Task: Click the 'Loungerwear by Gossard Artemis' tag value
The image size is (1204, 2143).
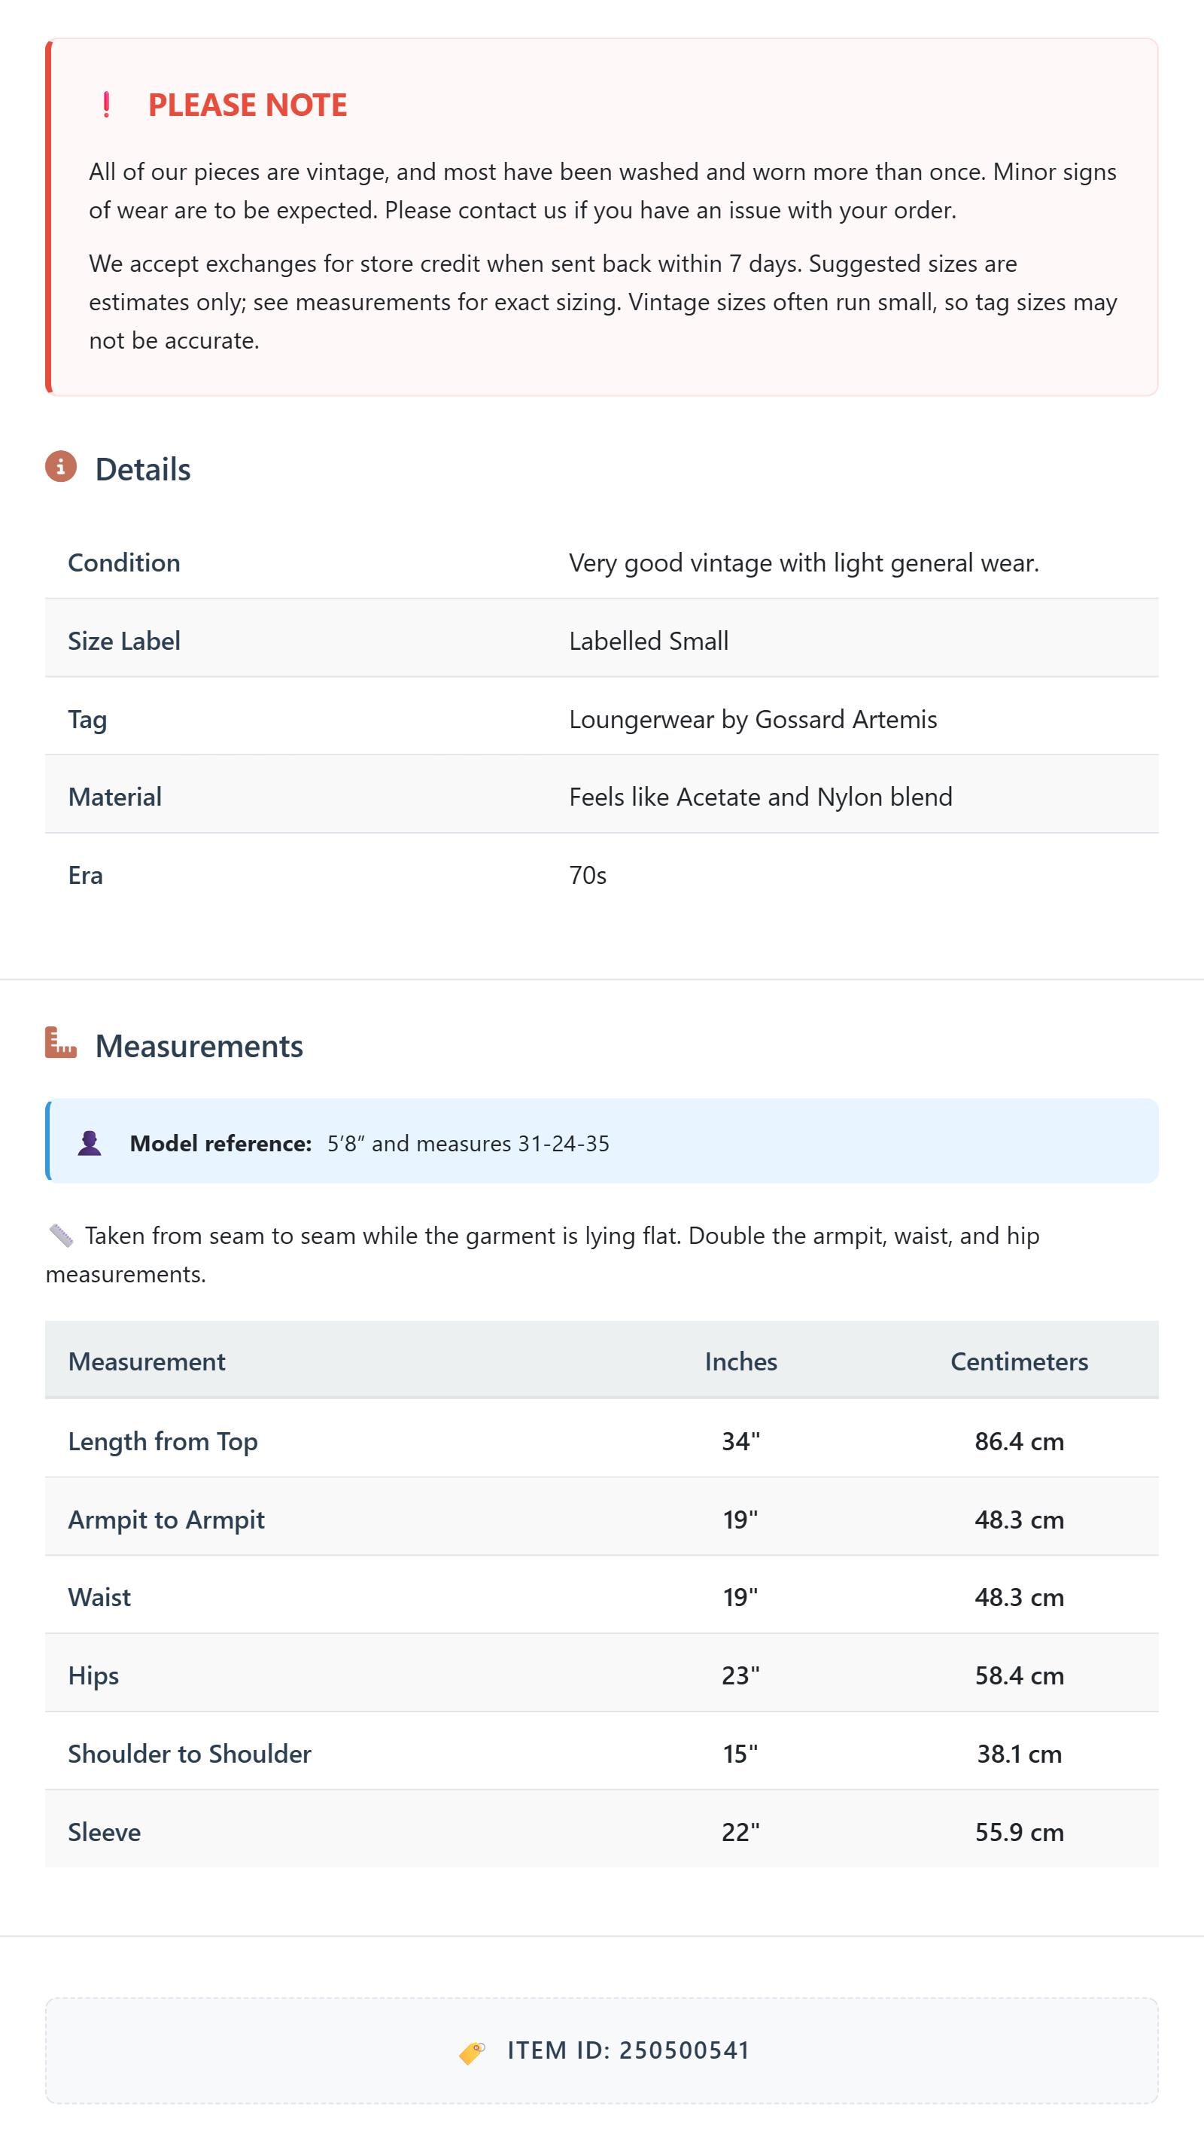Action: coord(752,719)
